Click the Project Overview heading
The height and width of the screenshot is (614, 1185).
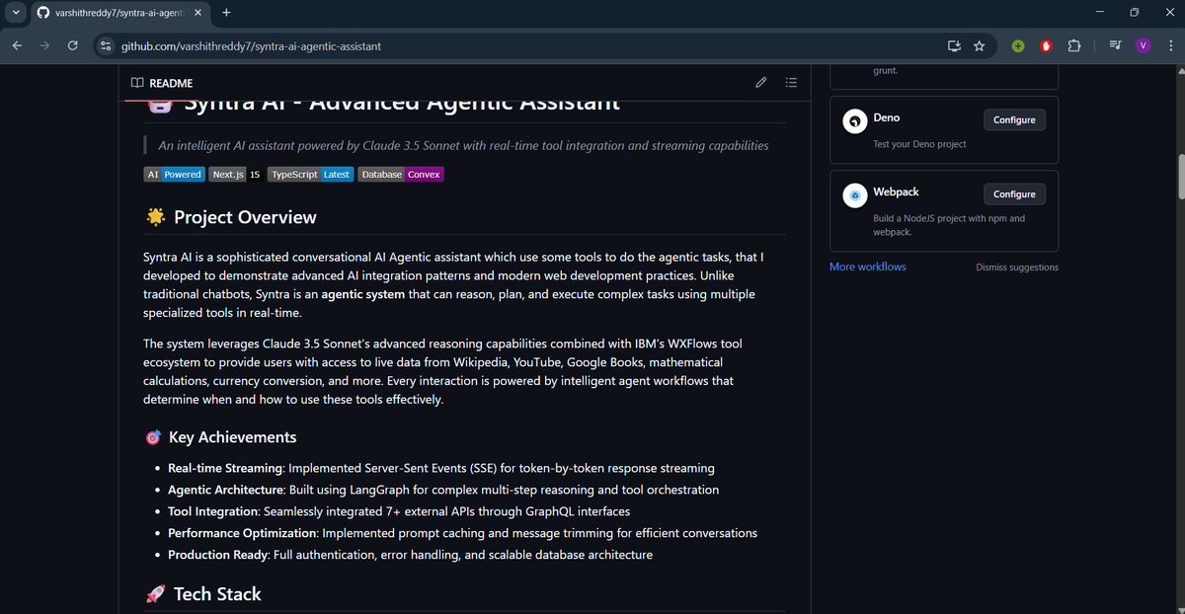[245, 217]
